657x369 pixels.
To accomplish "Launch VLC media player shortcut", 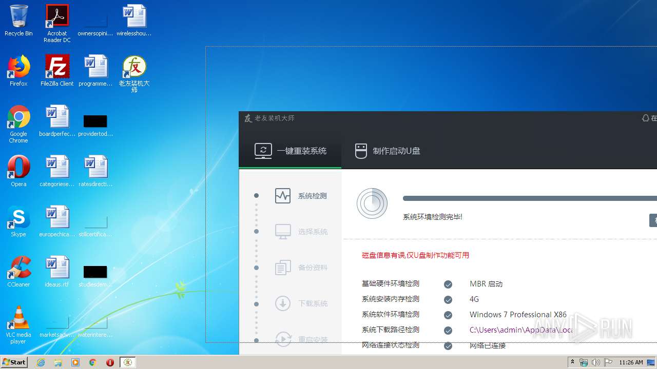I will tap(18, 325).
